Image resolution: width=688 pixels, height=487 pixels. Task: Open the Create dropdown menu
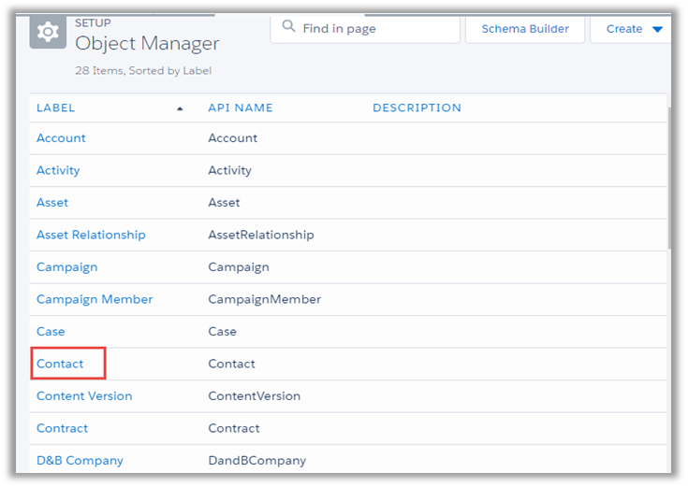(x=634, y=29)
